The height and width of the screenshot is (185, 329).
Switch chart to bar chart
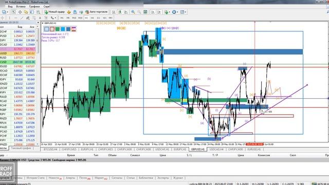click(114, 12)
